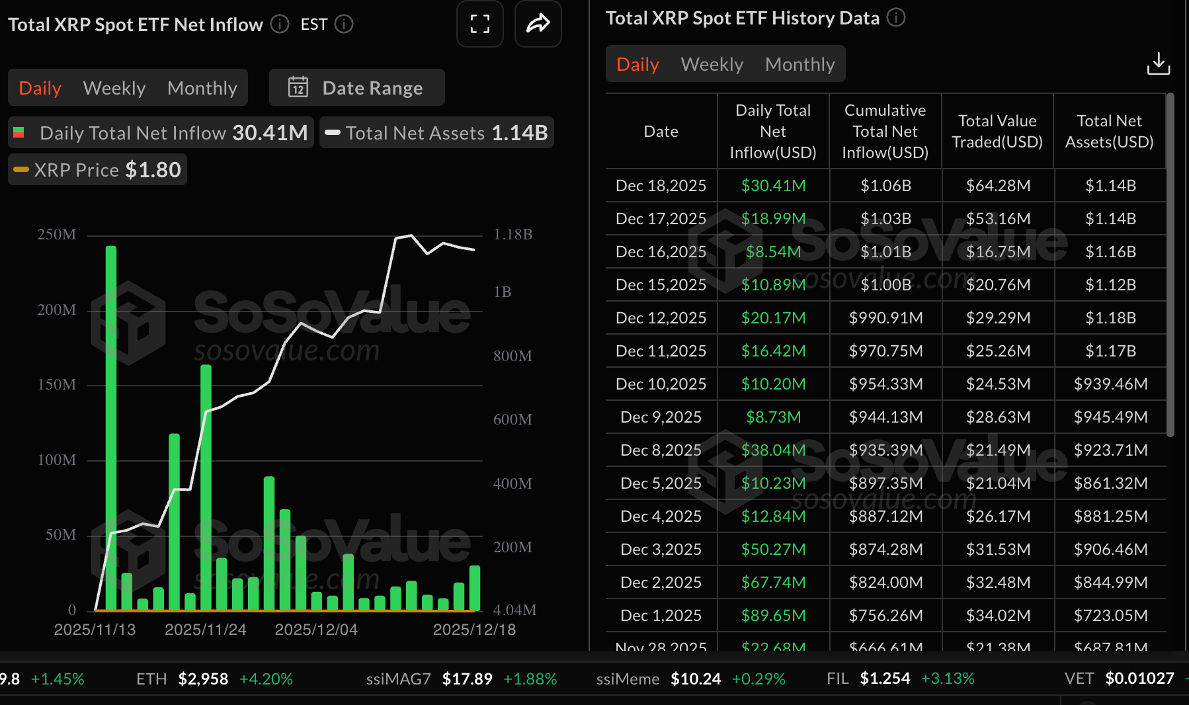Open fullscreen view of the chart

point(480,24)
